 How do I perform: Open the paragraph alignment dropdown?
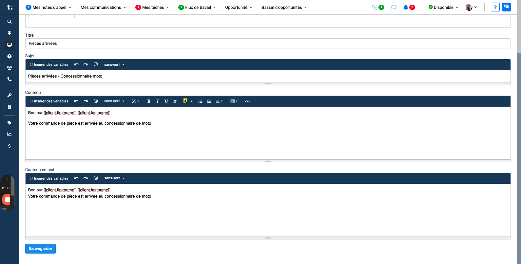(219, 101)
